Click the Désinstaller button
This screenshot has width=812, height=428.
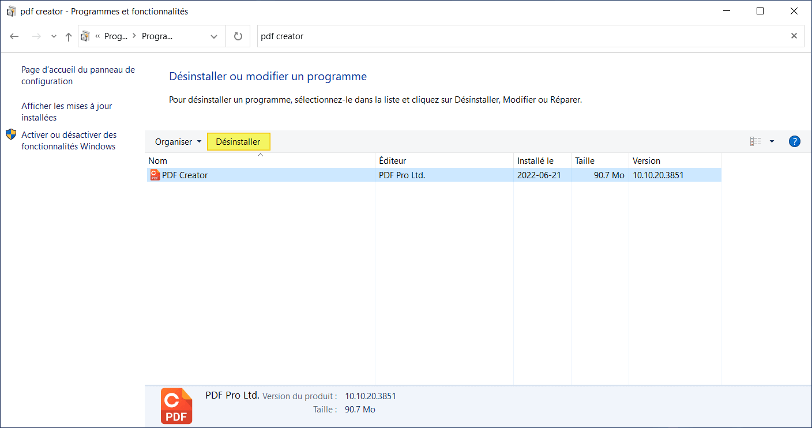(x=238, y=141)
